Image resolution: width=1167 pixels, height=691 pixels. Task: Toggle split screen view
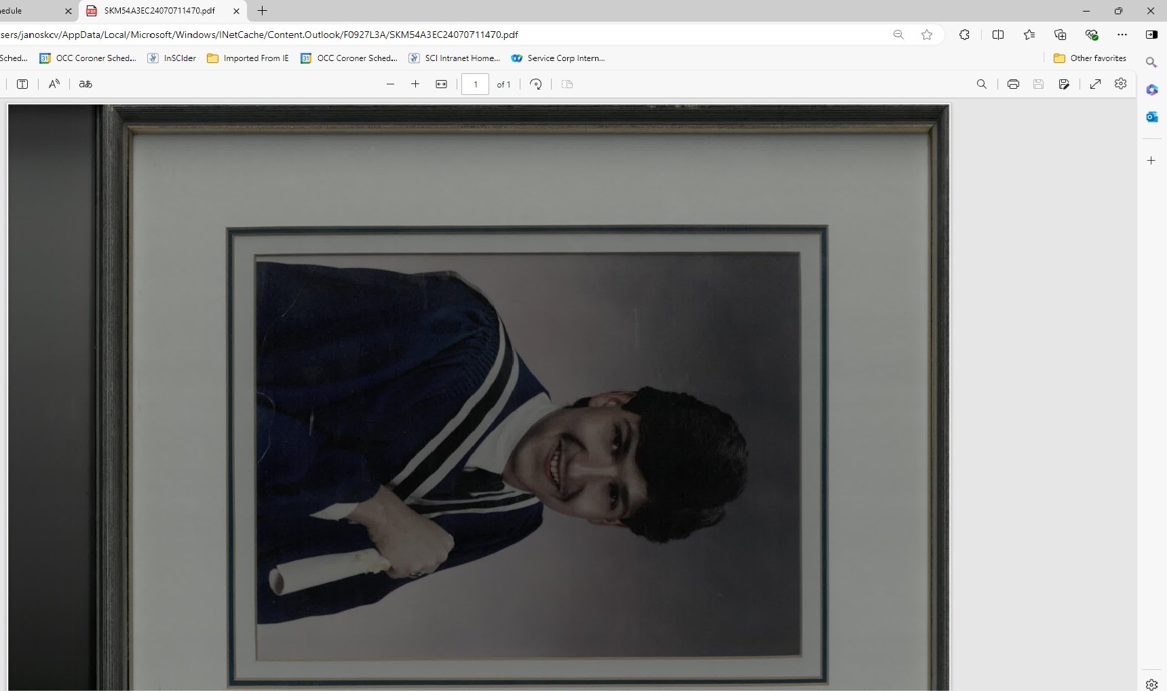click(x=997, y=35)
